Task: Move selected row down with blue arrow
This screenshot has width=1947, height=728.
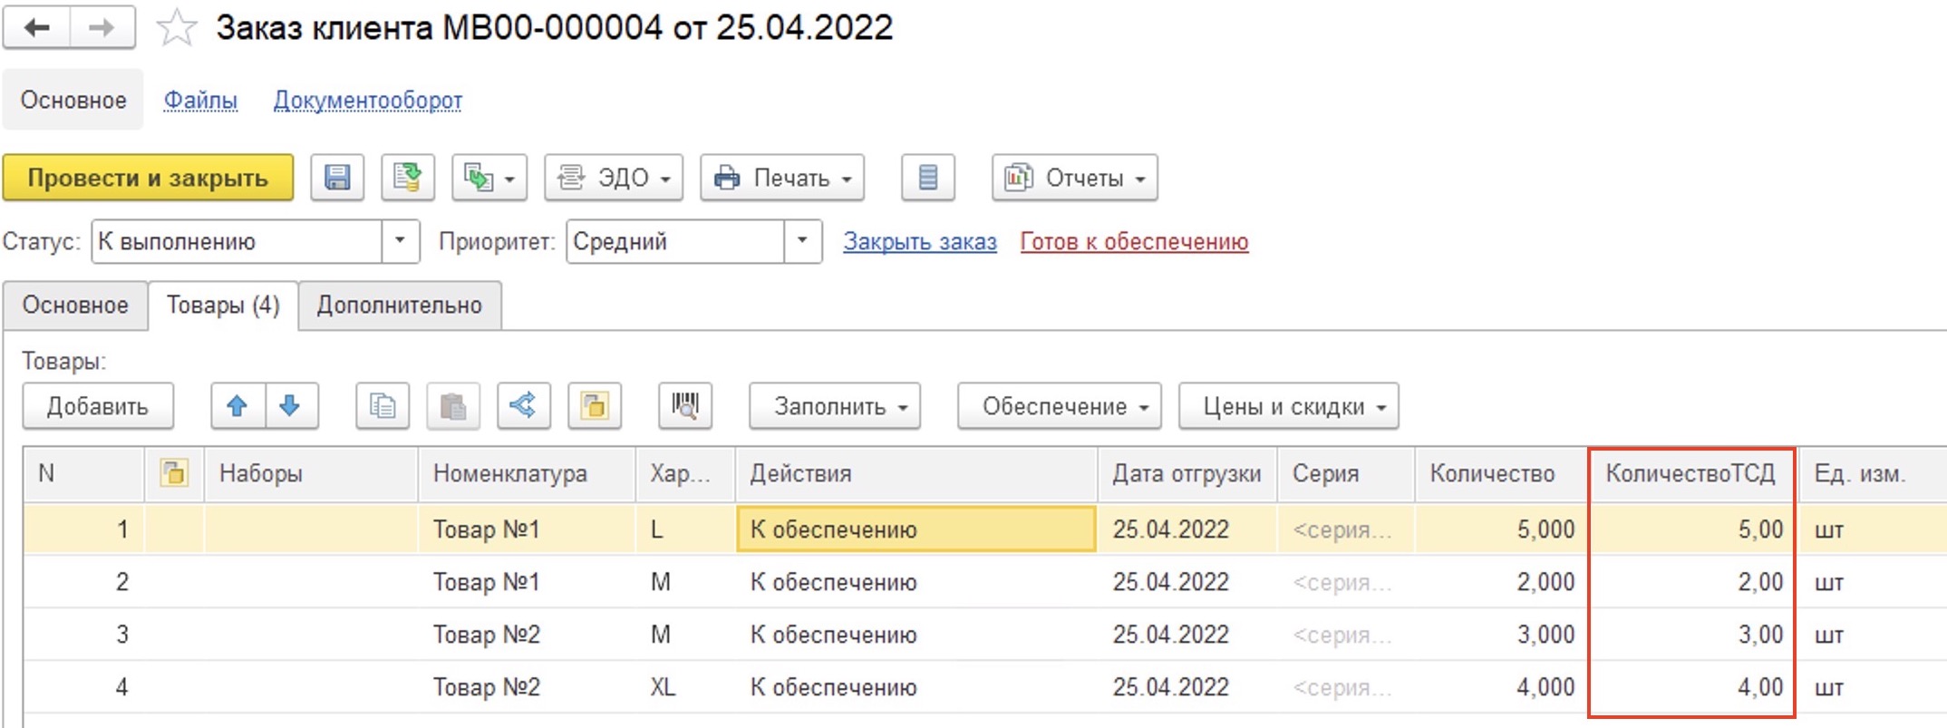Action: [291, 406]
